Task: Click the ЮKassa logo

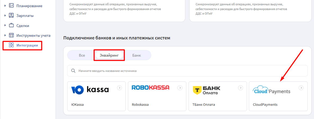Action: coord(90,90)
